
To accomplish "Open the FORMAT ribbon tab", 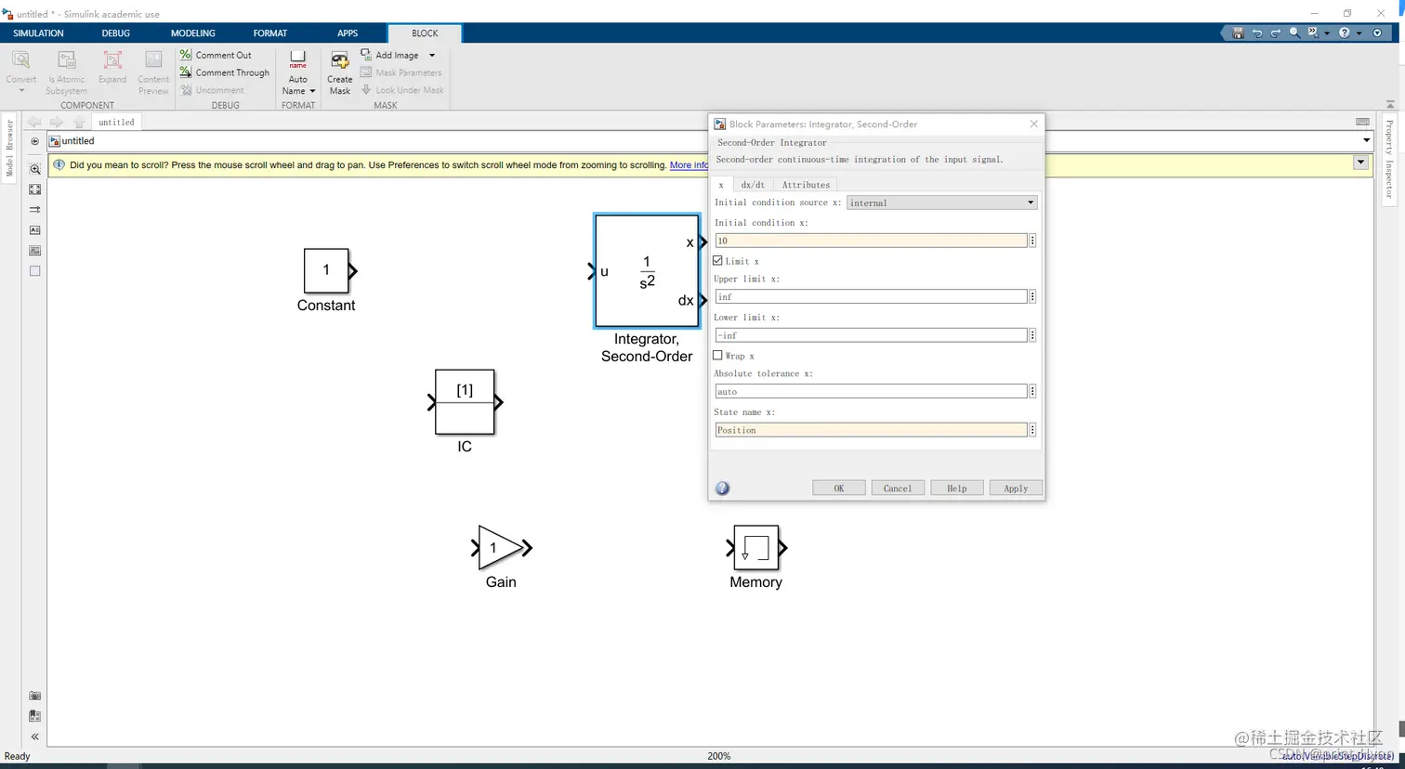I will point(270,33).
